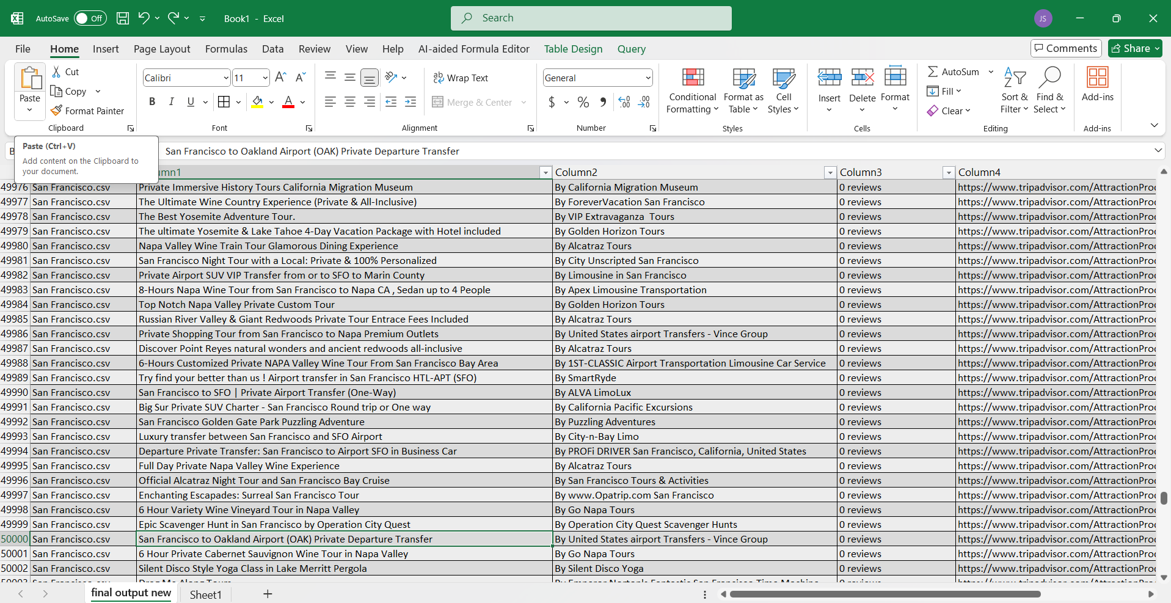The width and height of the screenshot is (1171, 603).
Task: Click the formula bar text
Action: (x=312, y=151)
